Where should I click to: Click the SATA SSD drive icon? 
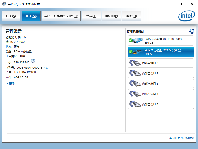(x=136, y=40)
